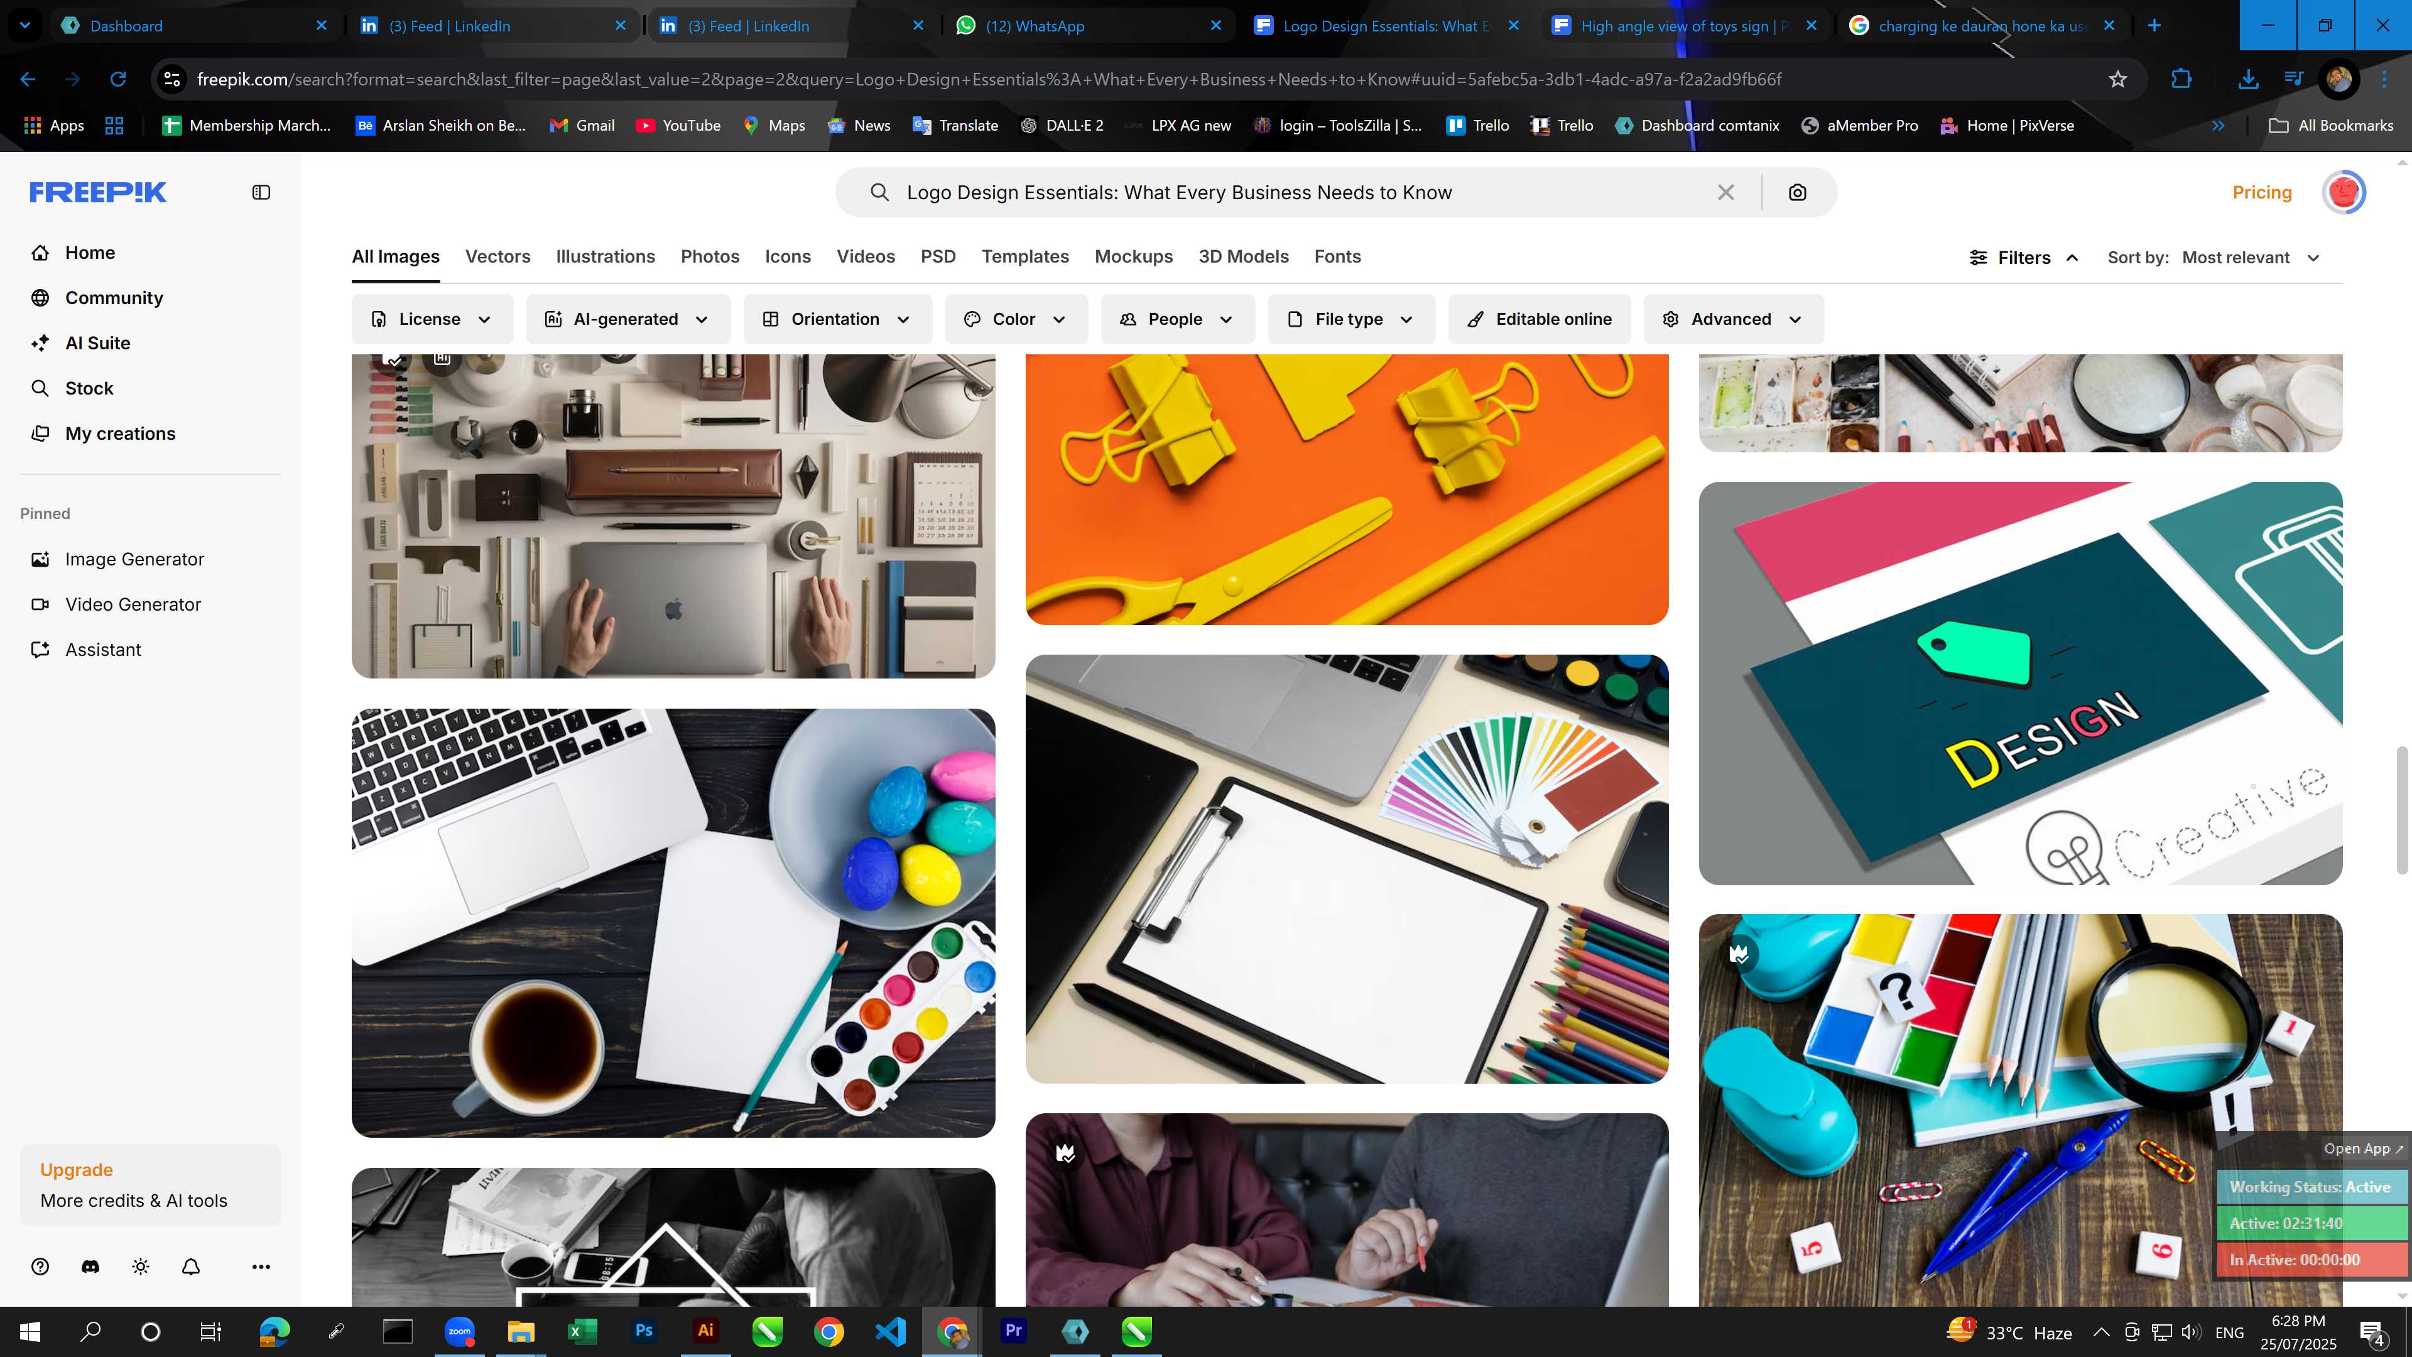Collapse the Freepik sidebar panel icon
2412x1357 pixels.
261,192
